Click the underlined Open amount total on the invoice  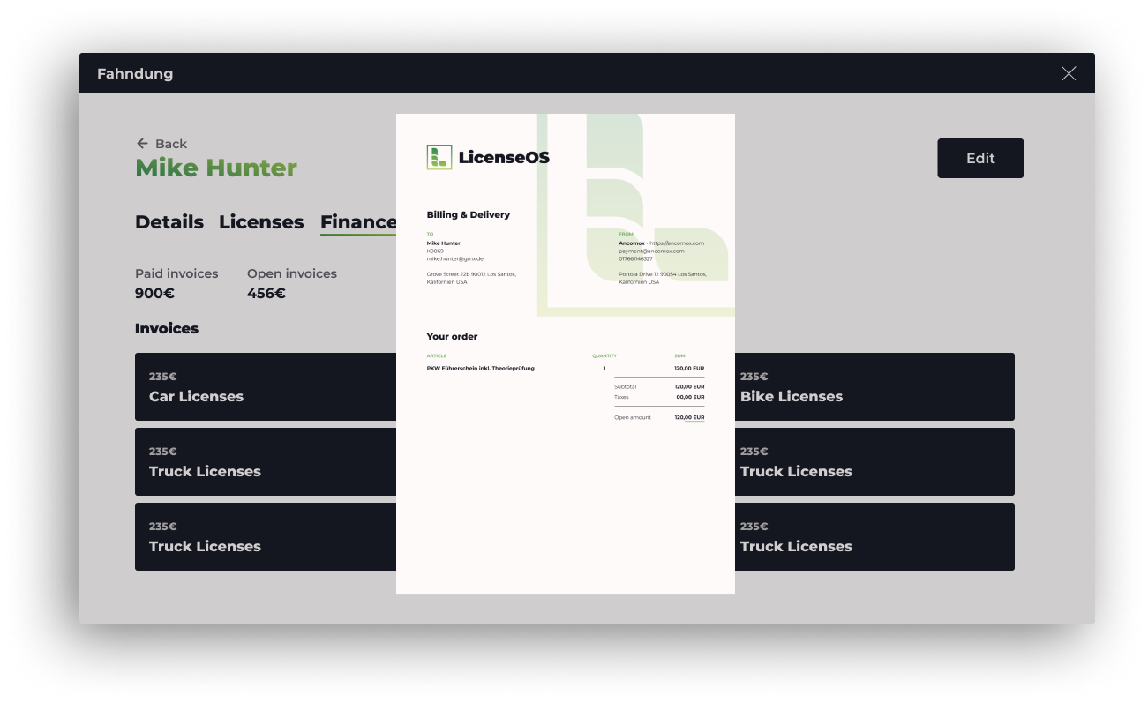689,417
